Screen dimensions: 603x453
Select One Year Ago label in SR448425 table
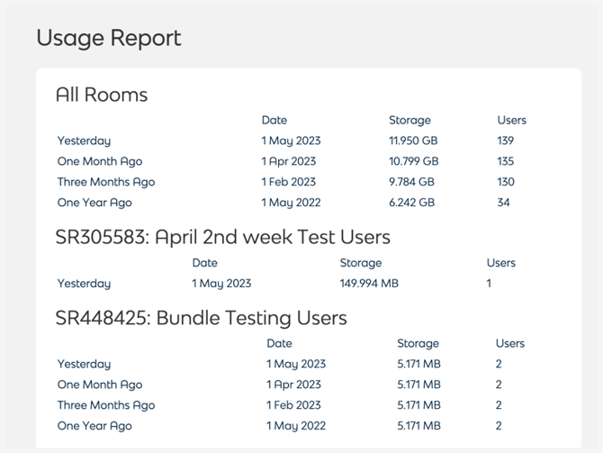click(x=94, y=426)
